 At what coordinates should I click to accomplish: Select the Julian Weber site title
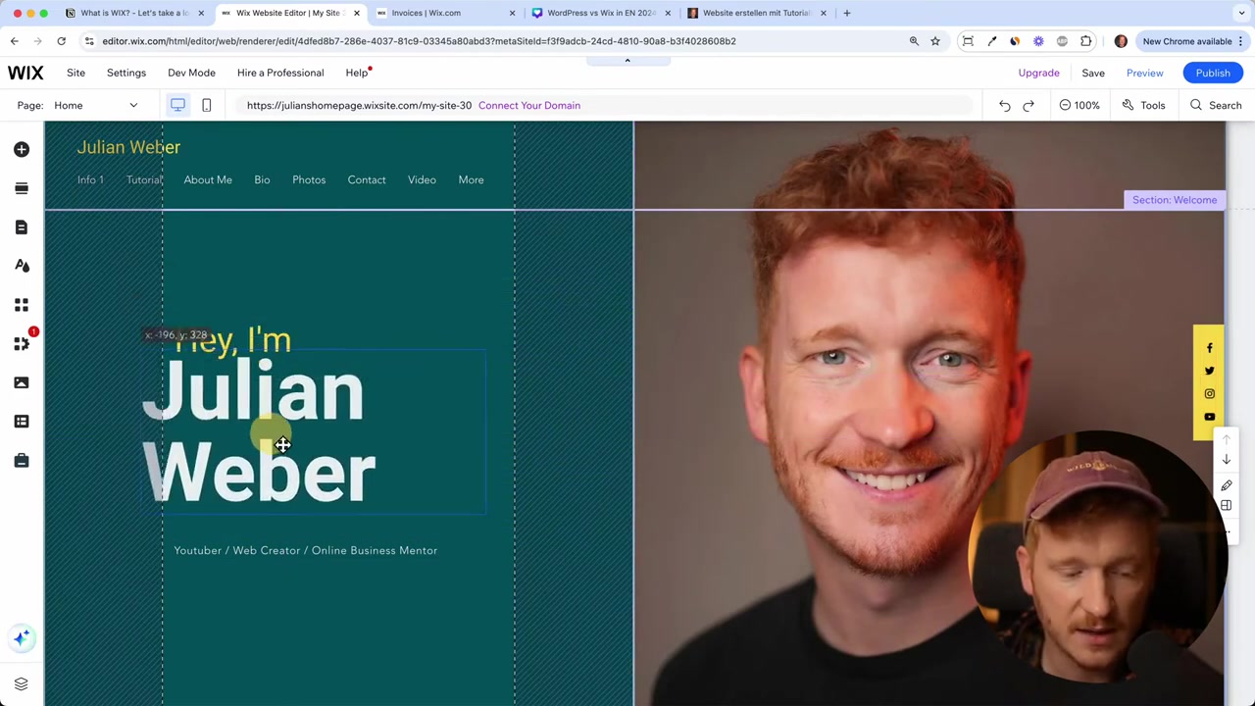point(128,147)
